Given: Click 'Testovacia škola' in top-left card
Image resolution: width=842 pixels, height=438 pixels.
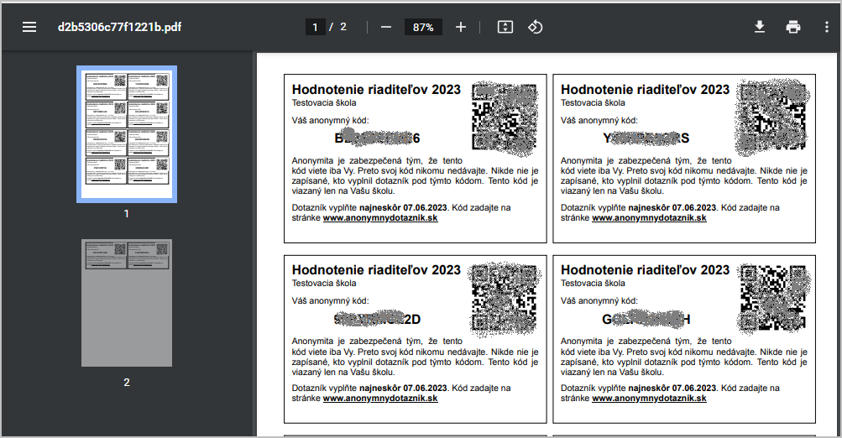Looking at the screenshot, I should pyautogui.click(x=324, y=103).
